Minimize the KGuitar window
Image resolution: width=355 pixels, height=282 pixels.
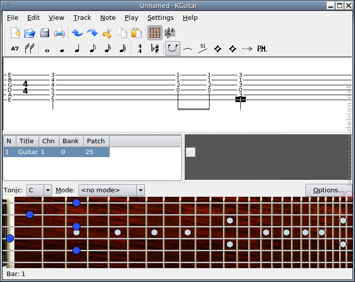[331, 5]
